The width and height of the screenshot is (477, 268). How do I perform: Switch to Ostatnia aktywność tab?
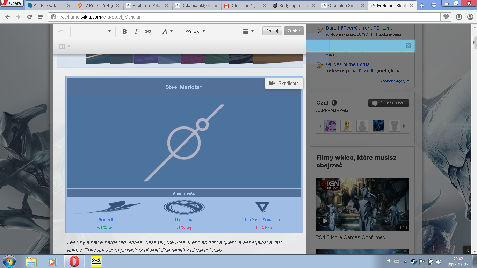pos(196,6)
